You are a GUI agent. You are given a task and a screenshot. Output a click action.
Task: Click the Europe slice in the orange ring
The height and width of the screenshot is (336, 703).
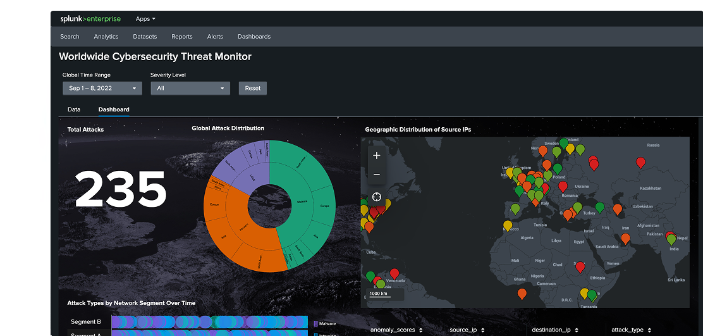(214, 204)
